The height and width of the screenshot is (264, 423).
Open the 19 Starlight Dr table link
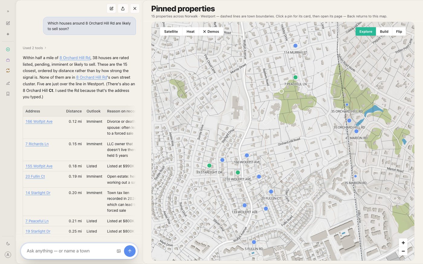pyautogui.click(x=38, y=231)
